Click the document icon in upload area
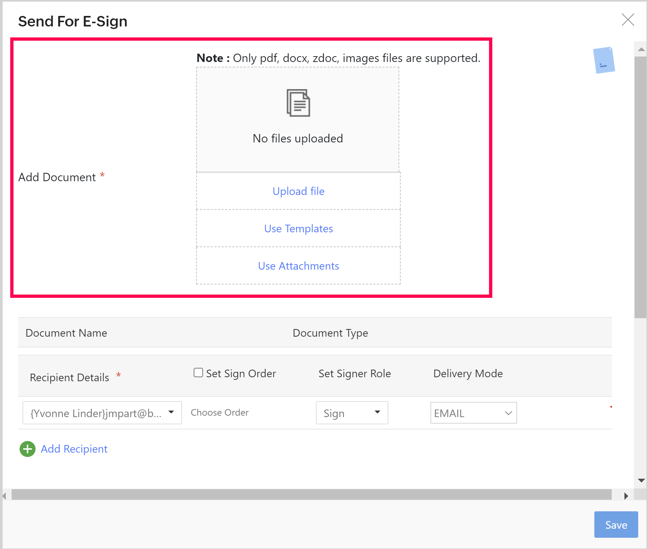This screenshot has width=648, height=549. (x=298, y=103)
